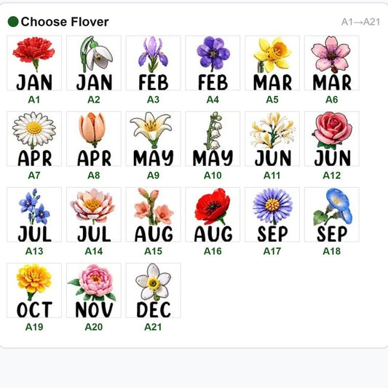Select the blue larkspur JUL flower A13
Viewport: 388px width, 388px height.
[34, 215]
